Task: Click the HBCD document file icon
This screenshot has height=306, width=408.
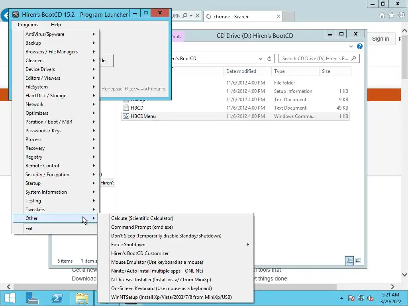Action: tap(126, 108)
